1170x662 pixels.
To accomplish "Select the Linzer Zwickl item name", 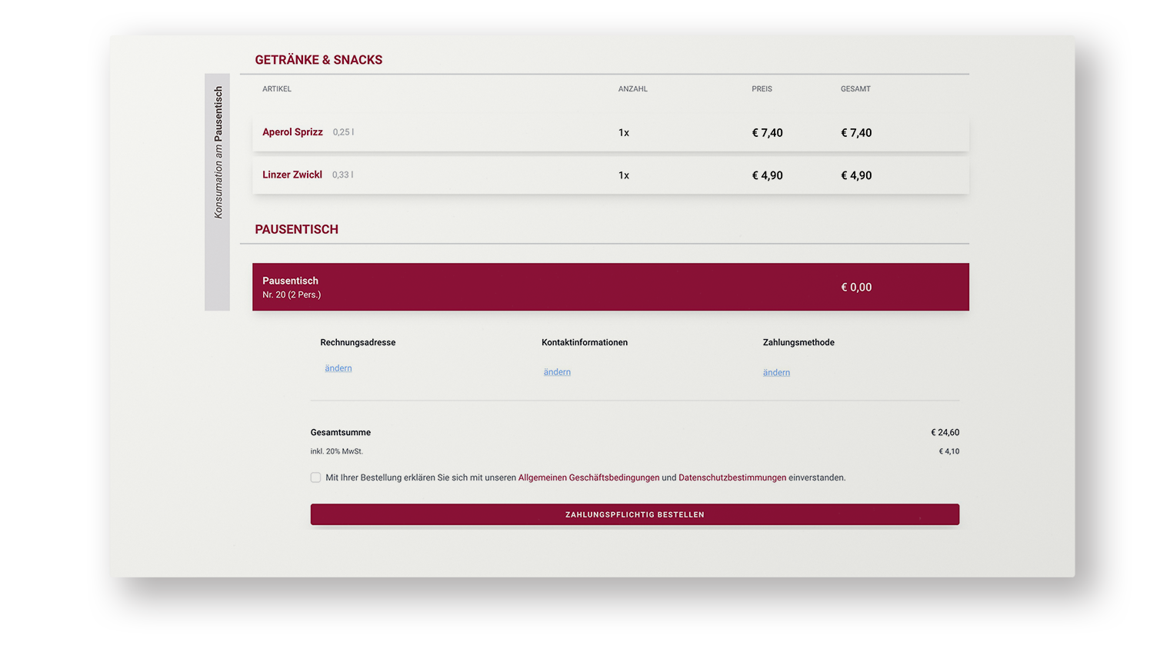I will pos(292,175).
